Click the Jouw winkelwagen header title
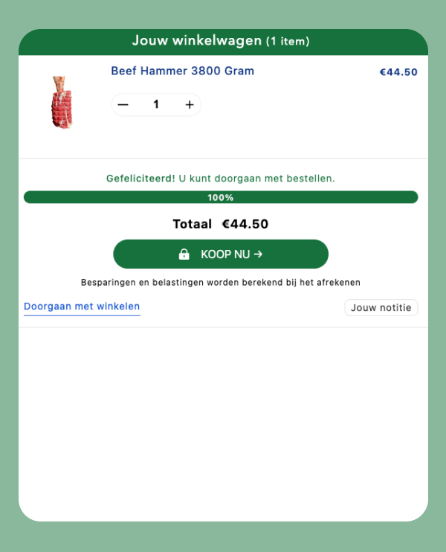446x552 pixels. (x=197, y=40)
